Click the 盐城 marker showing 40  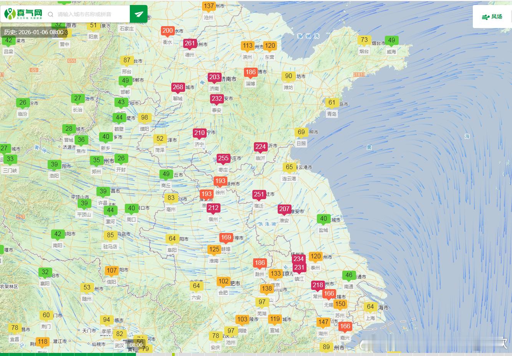pos(323,219)
